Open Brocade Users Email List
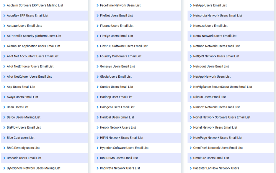Screen dimensions: 276x173 click(x=24, y=158)
